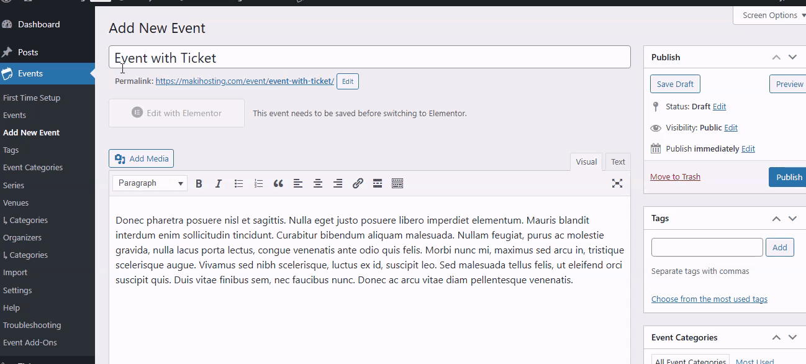The width and height of the screenshot is (806, 364).
Task: Toggle the editor toolbar with keyboard icon
Action: pyautogui.click(x=397, y=183)
